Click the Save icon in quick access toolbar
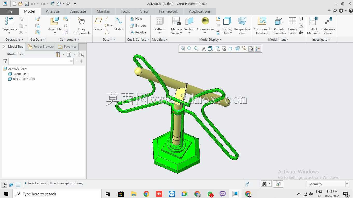Image resolution: width=353 pixels, height=198 pixels. [x=27, y=4]
